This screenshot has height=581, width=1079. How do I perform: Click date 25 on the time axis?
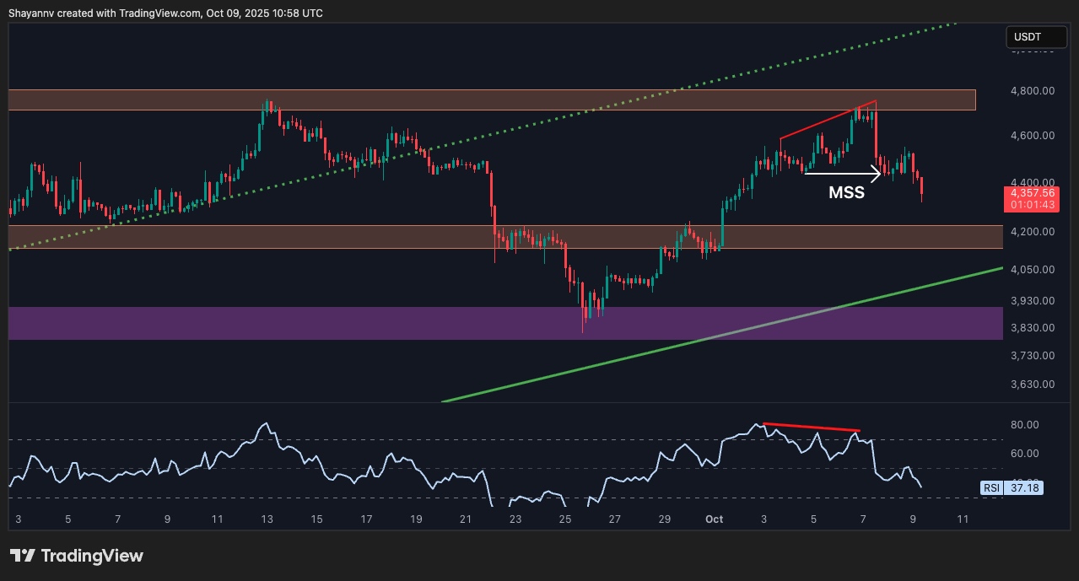click(x=565, y=519)
